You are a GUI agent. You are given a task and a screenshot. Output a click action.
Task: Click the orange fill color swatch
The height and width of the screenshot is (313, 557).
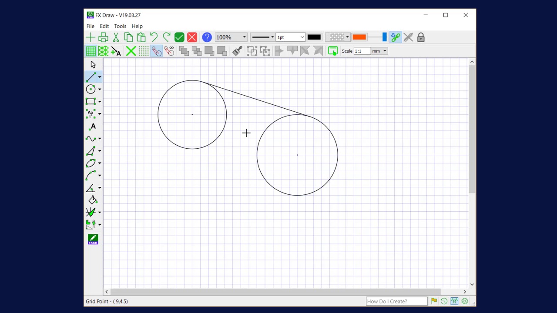coord(359,37)
